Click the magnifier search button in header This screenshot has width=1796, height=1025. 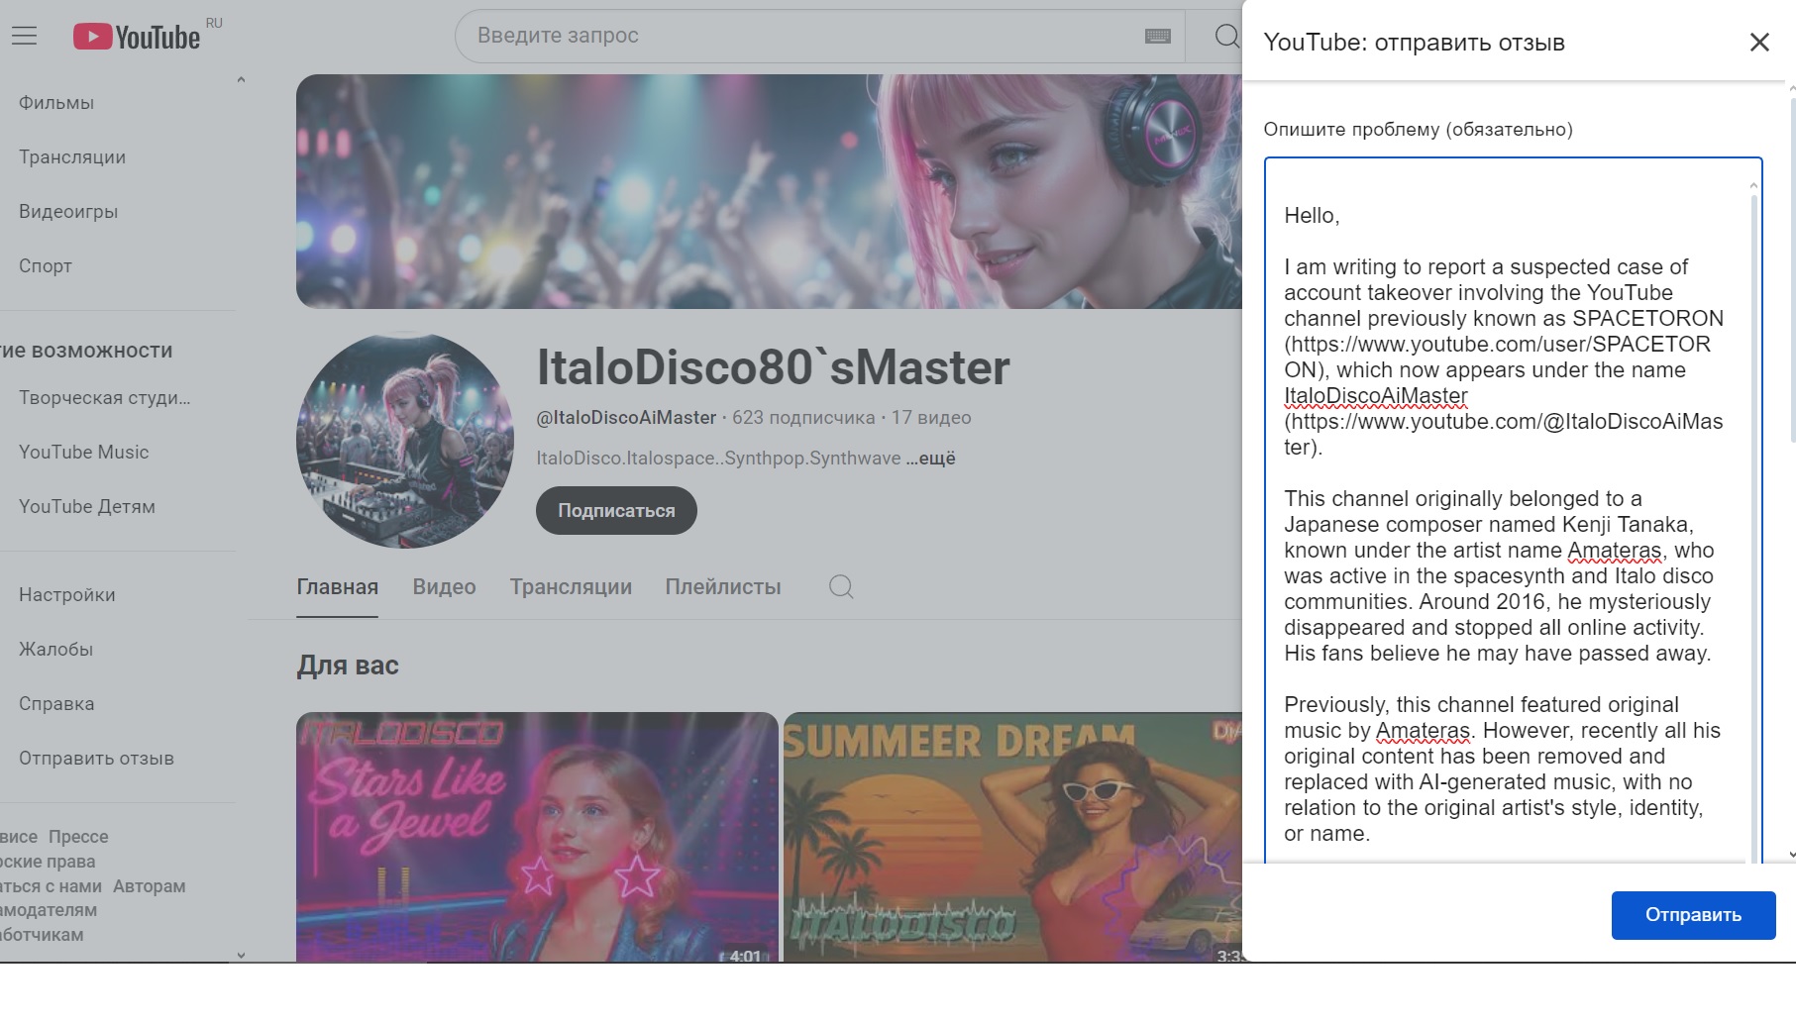pyautogui.click(x=1226, y=37)
